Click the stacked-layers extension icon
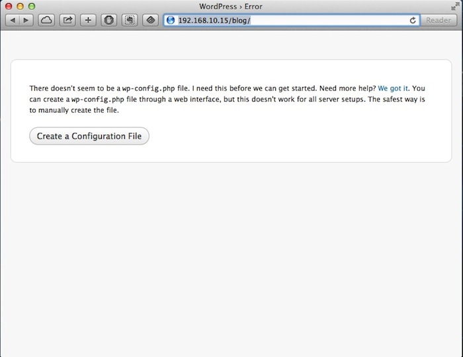Viewport: 463px width, 357px height. pos(151,20)
